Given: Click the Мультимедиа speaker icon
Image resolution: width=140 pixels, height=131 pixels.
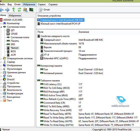Looking at the screenshot, I should point(4,69).
